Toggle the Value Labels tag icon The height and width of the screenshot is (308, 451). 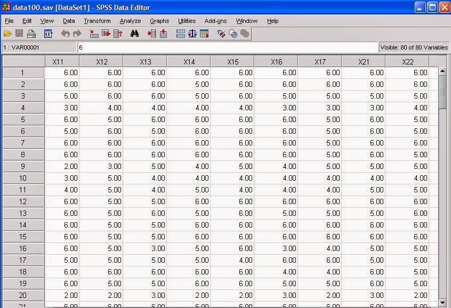click(221, 34)
